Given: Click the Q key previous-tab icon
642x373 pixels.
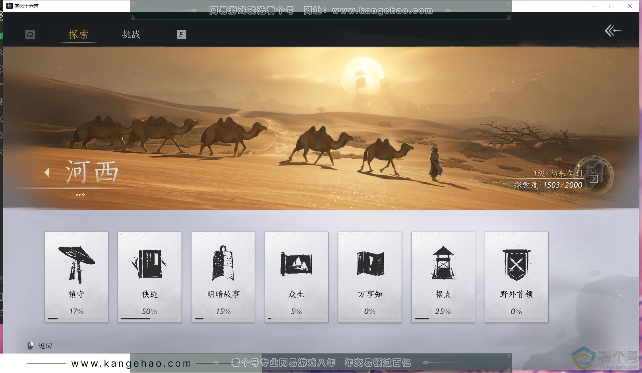Looking at the screenshot, I should 30,35.
